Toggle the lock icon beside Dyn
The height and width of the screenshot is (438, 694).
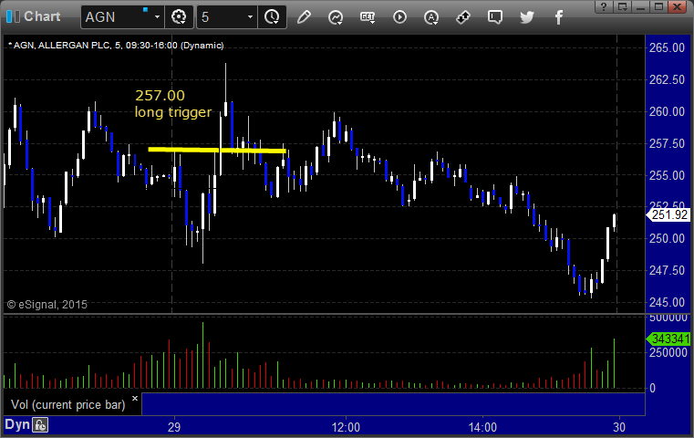40,425
